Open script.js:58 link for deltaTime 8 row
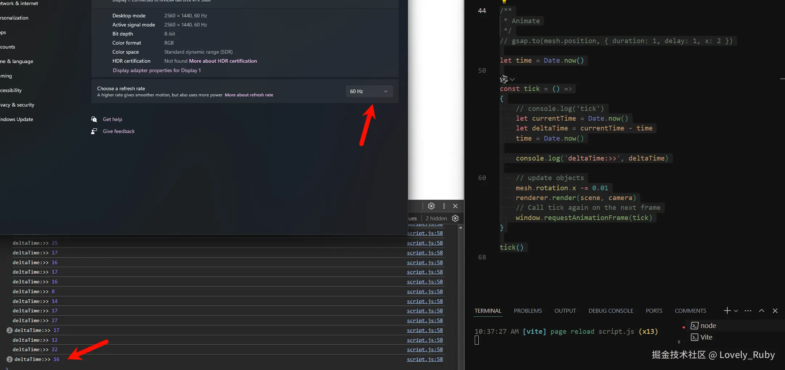 point(425,291)
